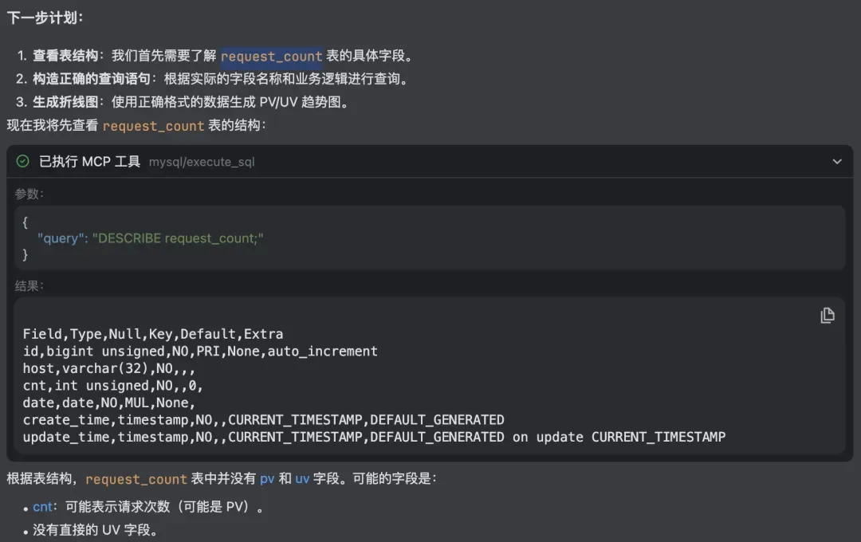Click the id,bigint unsigned result row

click(x=200, y=351)
